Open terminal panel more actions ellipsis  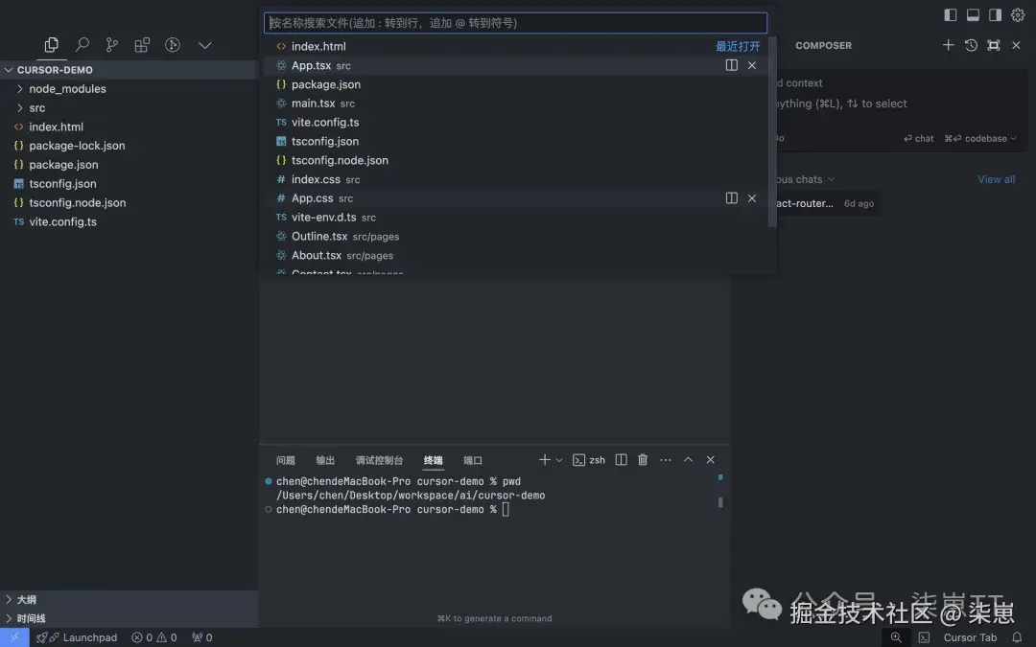point(666,459)
